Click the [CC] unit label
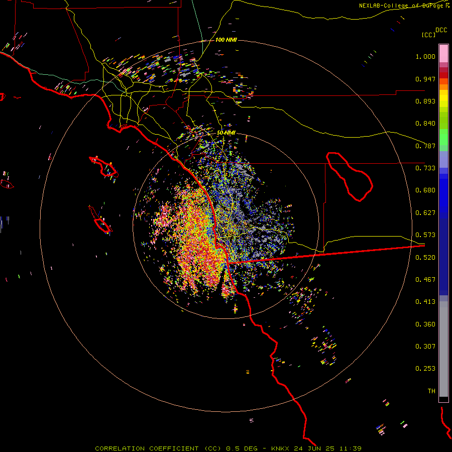 pos(428,35)
